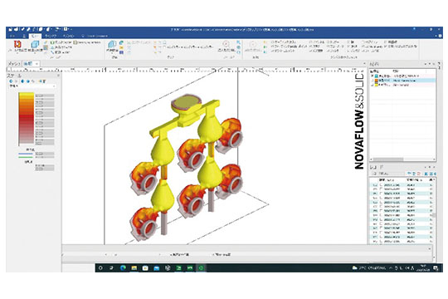Open Microsoft Edge from the Windows taskbar
The image size is (448, 299).
pyautogui.click(x=123, y=267)
